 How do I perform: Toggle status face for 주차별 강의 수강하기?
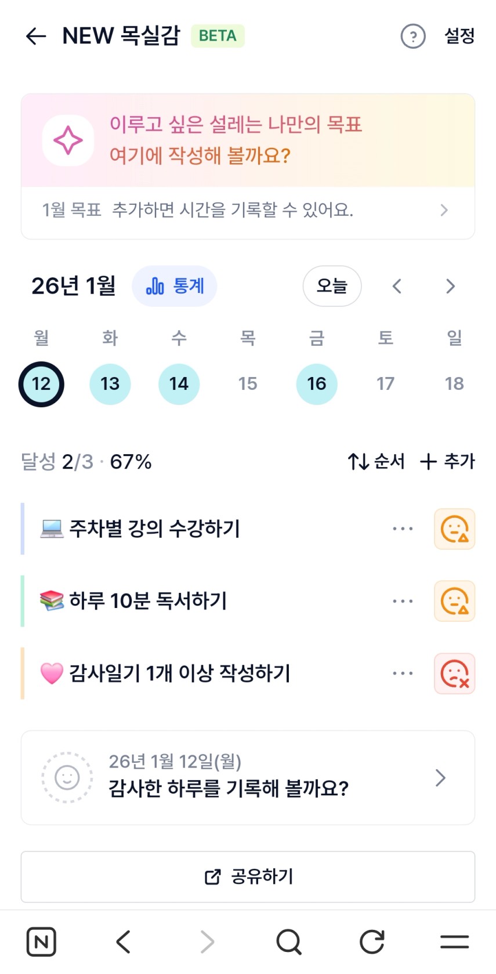pos(454,529)
